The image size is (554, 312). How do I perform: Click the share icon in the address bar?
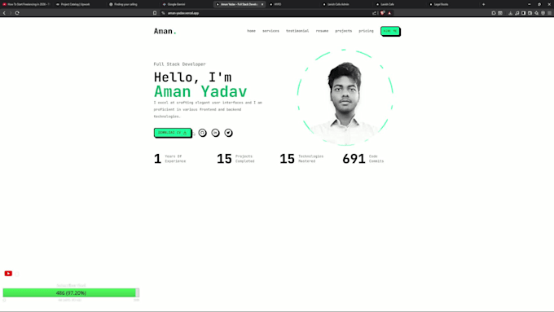tap(375, 13)
